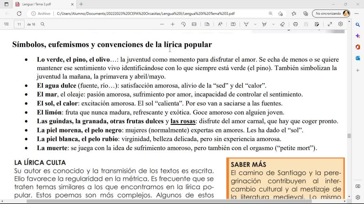364x204 pixels.
Task: Open PDF viewer settings gear
Action: coord(341,24)
